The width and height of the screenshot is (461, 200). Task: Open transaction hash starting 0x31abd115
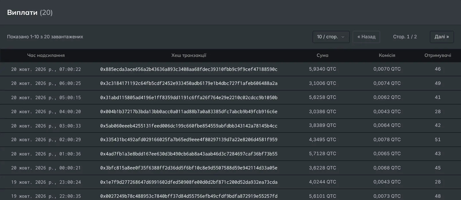click(x=189, y=97)
